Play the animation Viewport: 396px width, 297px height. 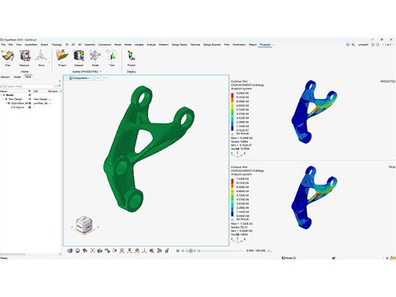(x=191, y=251)
